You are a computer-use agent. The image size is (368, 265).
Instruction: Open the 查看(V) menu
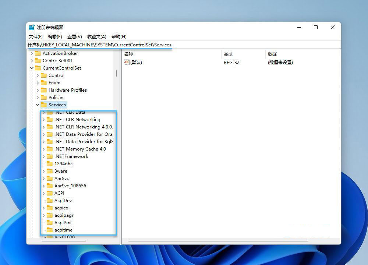pyautogui.click(x=74, y=37)
